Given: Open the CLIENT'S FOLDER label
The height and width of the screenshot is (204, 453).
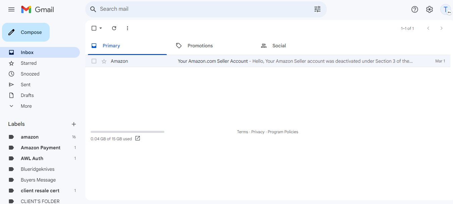Looking at the screenshot, I should tap(40, 201).
